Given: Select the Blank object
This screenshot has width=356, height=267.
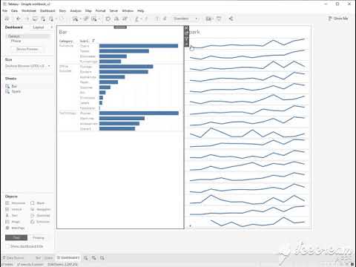Looking at the screenshot, I should coord(37,203).
